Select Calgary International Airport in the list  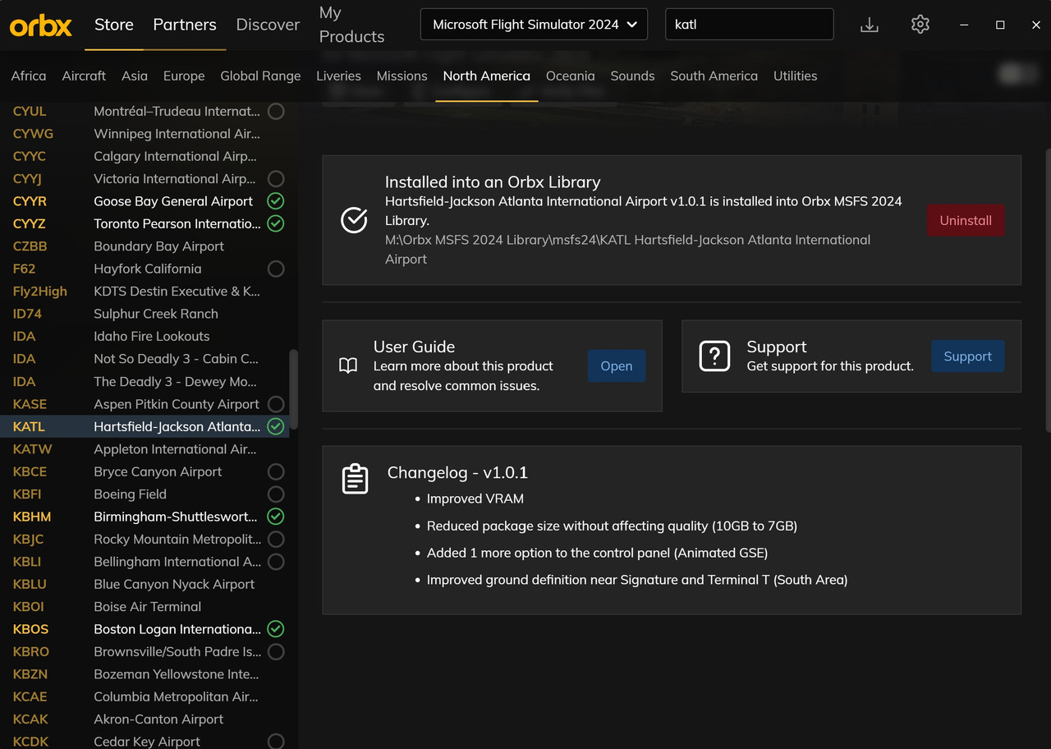point(144,156)
